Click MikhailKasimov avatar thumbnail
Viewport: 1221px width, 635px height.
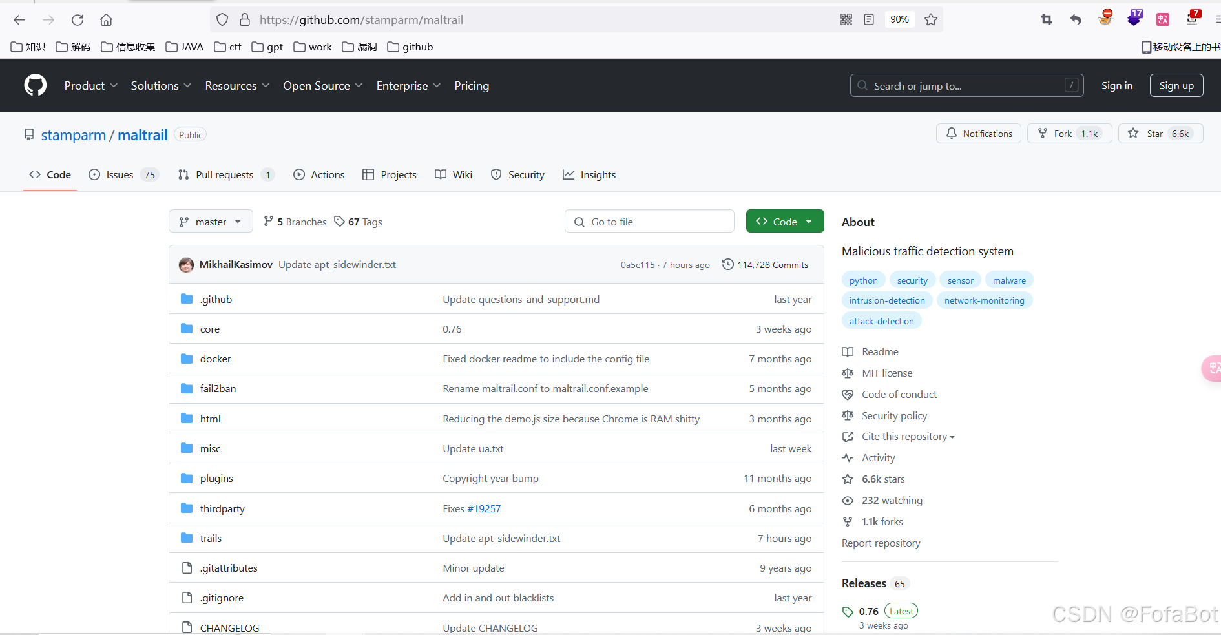coord(186,265)
